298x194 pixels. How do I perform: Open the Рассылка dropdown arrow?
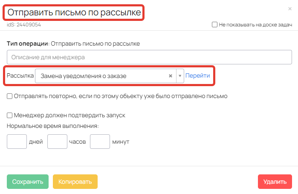pos(180,76)
